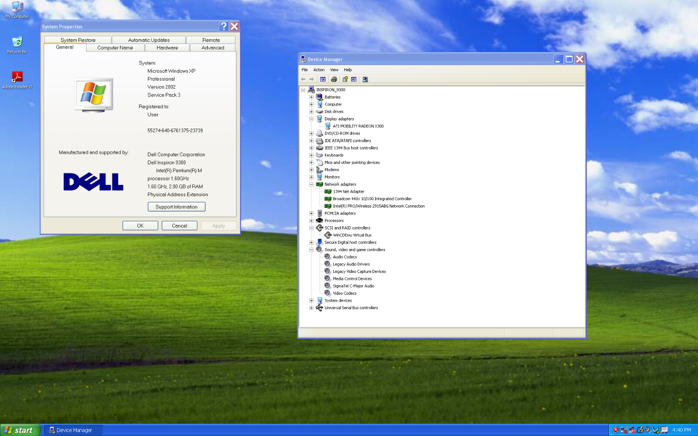Collapse the Display adapters node
This screenshot has height=436, width=698.
click(x=311, y=119)
